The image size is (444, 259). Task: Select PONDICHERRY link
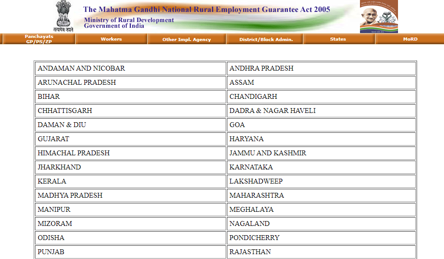[x=254, y=238]
